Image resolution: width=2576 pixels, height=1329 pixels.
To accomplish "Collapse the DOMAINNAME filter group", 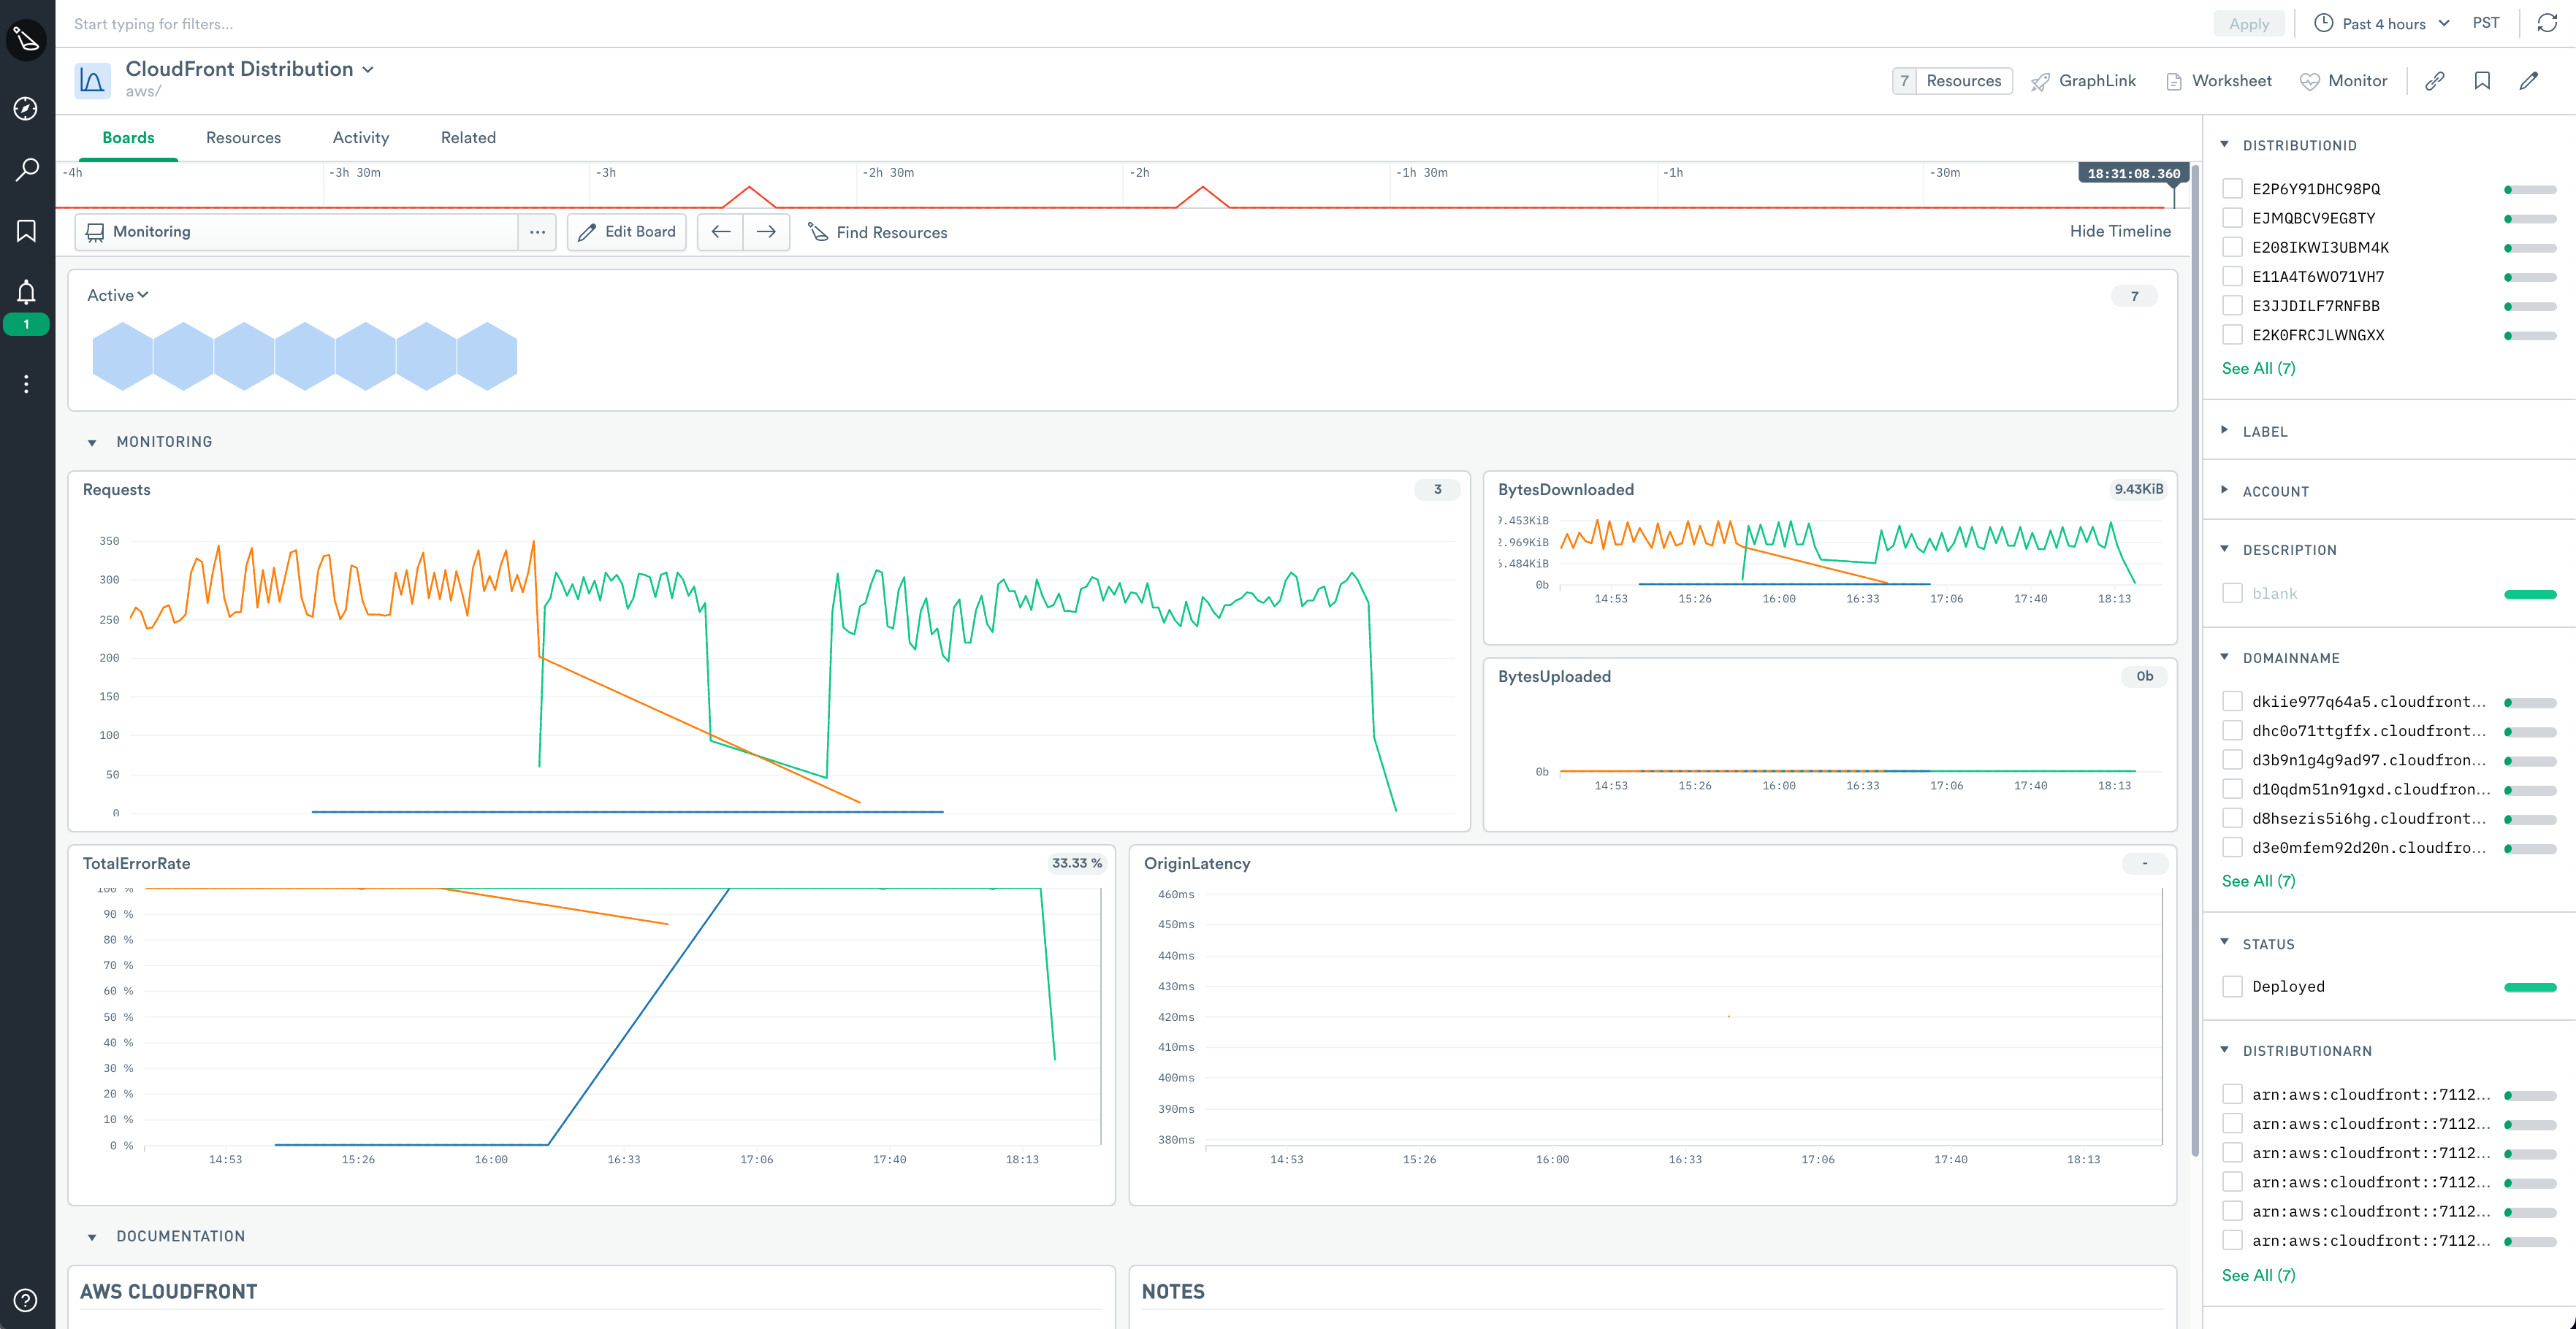I will point(2224,657).
